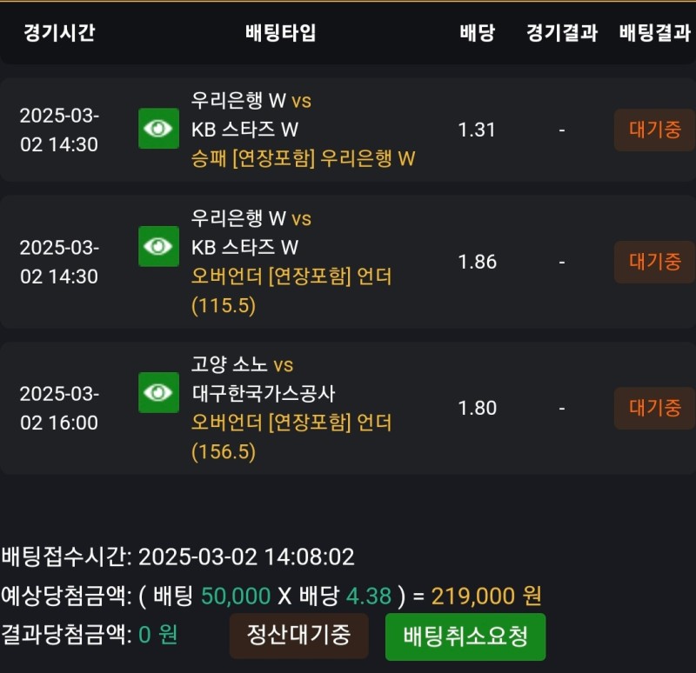Click the 정산대기중 status button

pyautogui.click(x=298, y=636)
